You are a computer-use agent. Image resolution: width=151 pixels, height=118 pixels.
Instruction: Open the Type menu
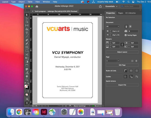(x=13, y=2)
